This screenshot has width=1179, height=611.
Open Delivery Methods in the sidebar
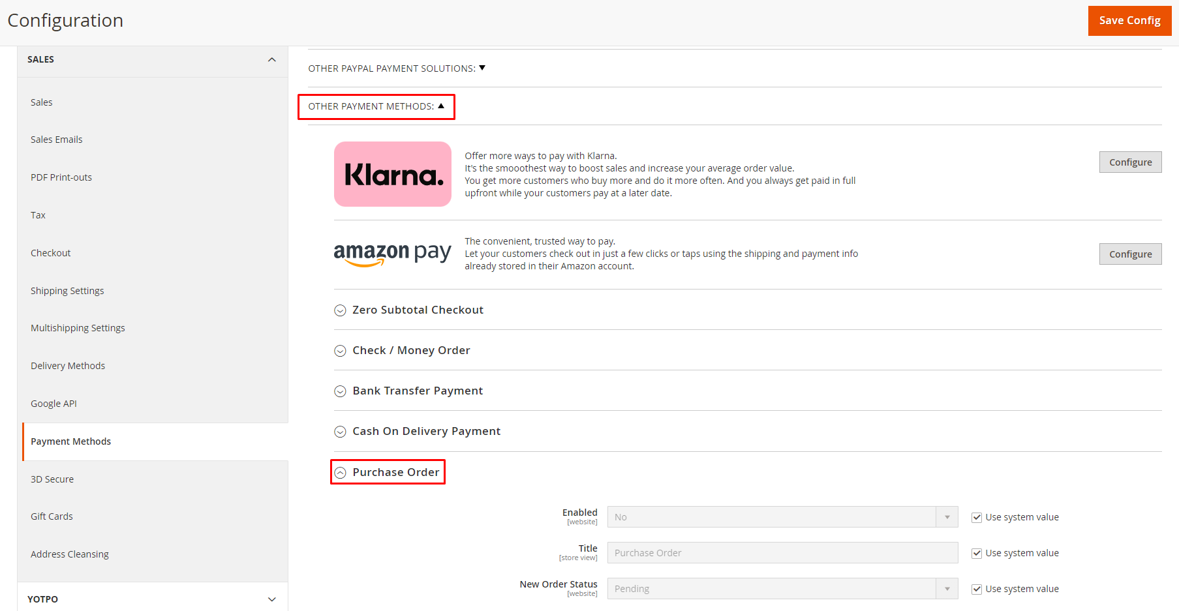pos(68,366)
